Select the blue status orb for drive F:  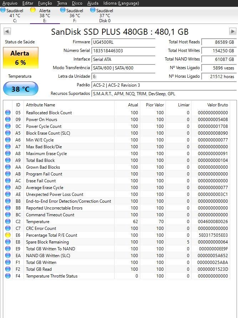pyautogui.click(x=63, y=10)
